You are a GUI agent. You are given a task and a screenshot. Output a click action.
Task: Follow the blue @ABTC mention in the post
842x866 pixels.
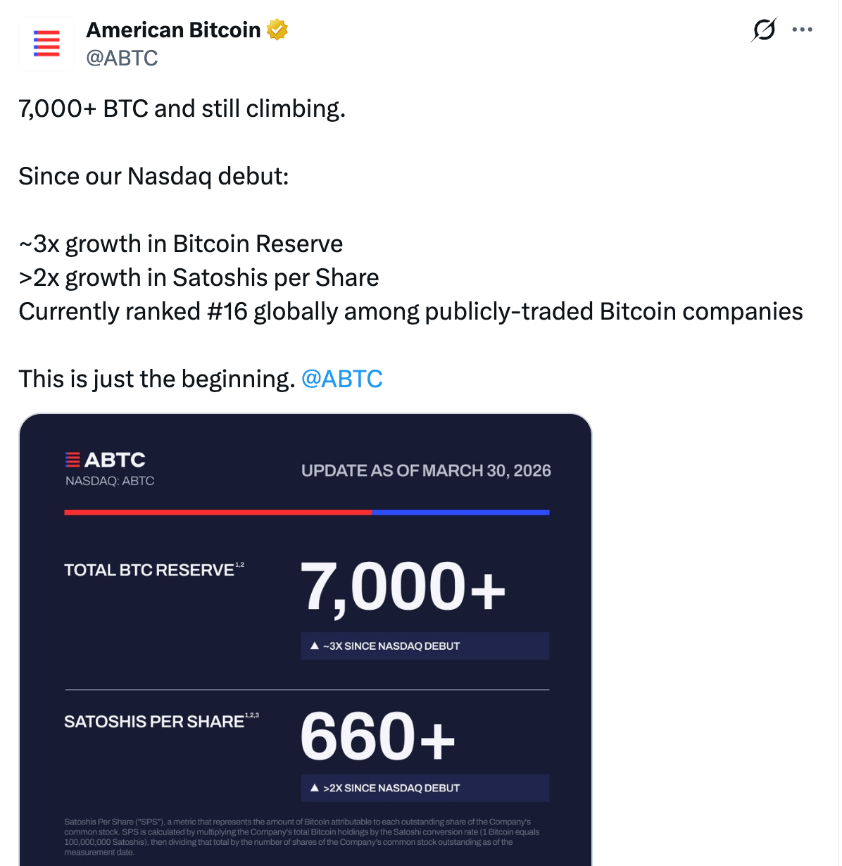tap(342, 379)
